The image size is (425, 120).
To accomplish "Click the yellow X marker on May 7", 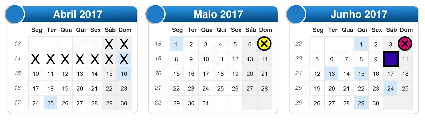I will click(x=264, y=44).
